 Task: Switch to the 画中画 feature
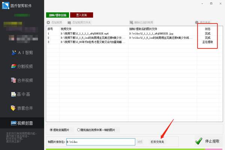[22, 94]
